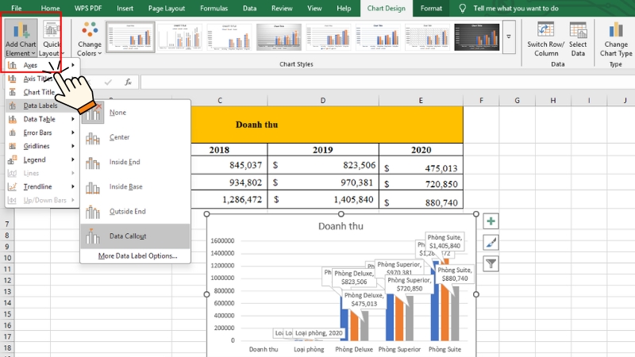Click the chart title Doanh thu
This screenshot has width=635, height=357.
[341, 226]
